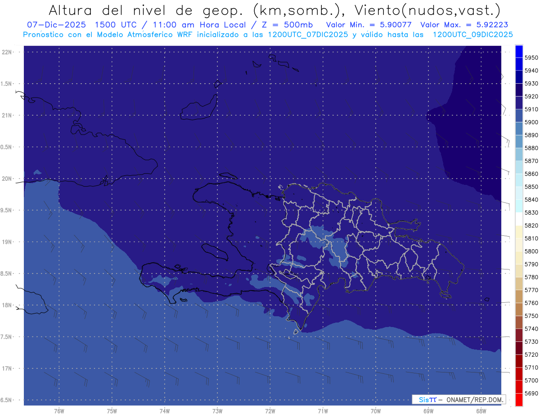Click the latitude axis label 6.5N
The image size is (540, 417).
point(7,400)
